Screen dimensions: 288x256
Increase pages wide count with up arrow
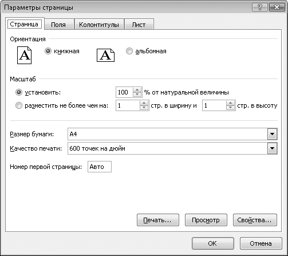(x=144, y=103)
